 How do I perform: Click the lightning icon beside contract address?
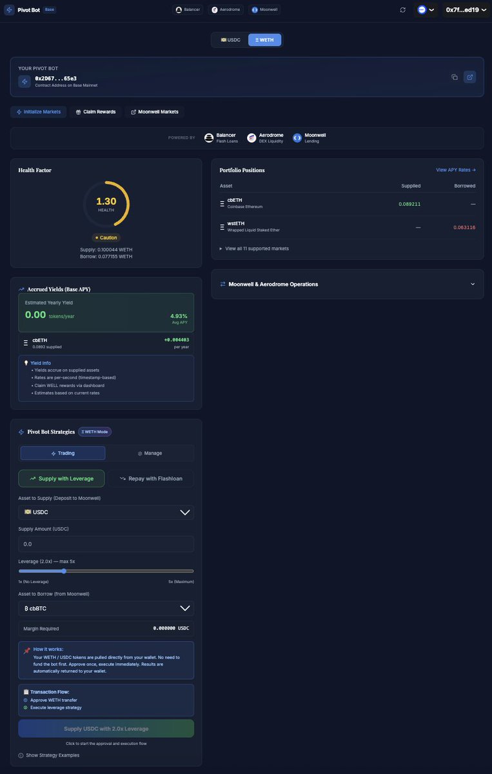tap(25, 81)
